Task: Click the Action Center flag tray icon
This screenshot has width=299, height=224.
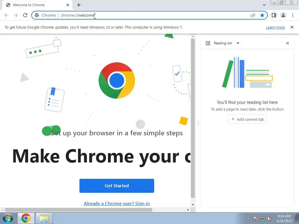Action: [255, 218]
